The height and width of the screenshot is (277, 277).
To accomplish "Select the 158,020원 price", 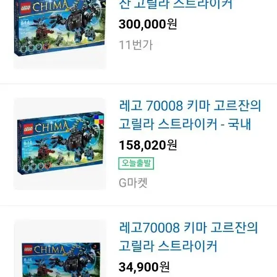I will point(148,145).
